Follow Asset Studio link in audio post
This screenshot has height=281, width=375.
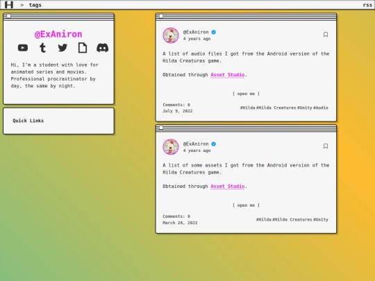click(228, 75)
